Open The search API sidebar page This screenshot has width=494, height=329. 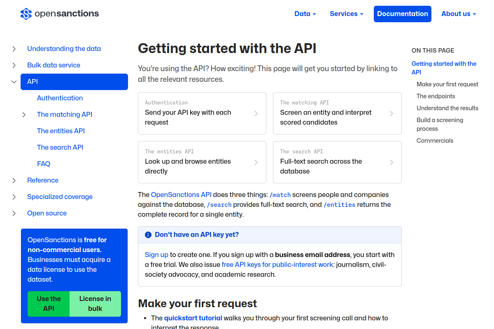(x=60, y=148)
